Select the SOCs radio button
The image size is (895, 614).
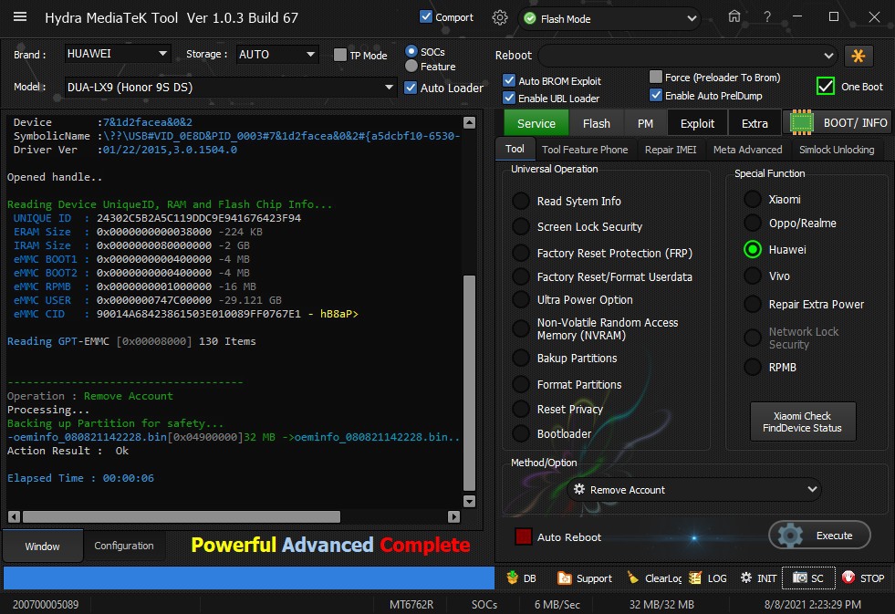point(411,51)
